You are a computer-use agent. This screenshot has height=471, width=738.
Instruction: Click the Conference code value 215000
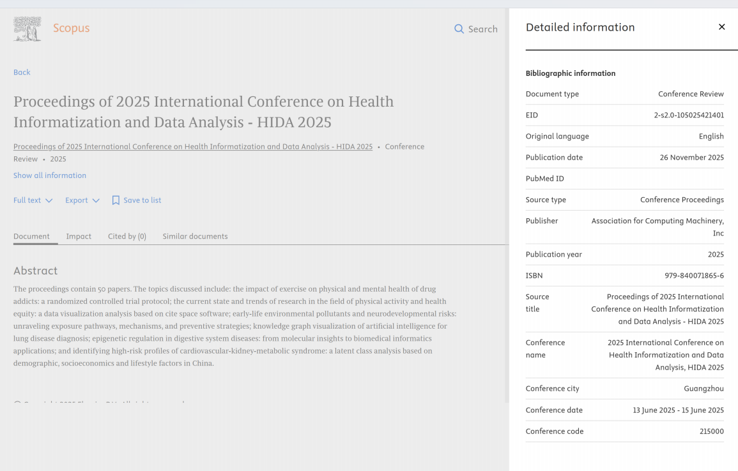pyautogui.click(x=711, y=431)
